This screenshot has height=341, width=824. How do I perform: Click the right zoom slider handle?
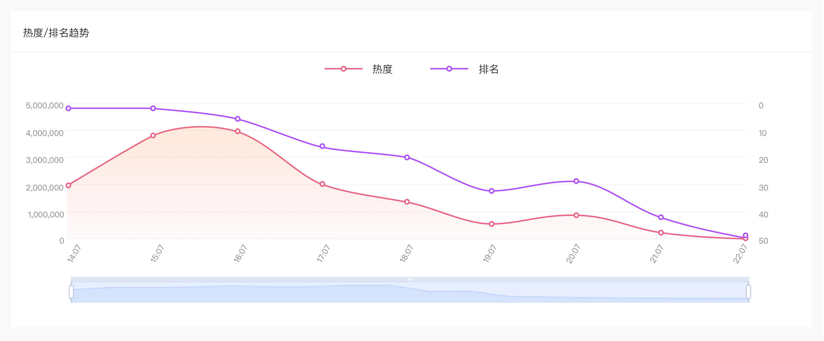click(x=748, y=292)
